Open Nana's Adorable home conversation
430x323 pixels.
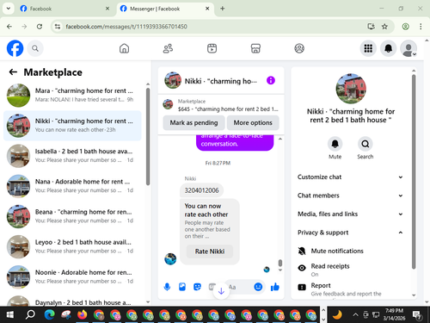pos(72,186)
